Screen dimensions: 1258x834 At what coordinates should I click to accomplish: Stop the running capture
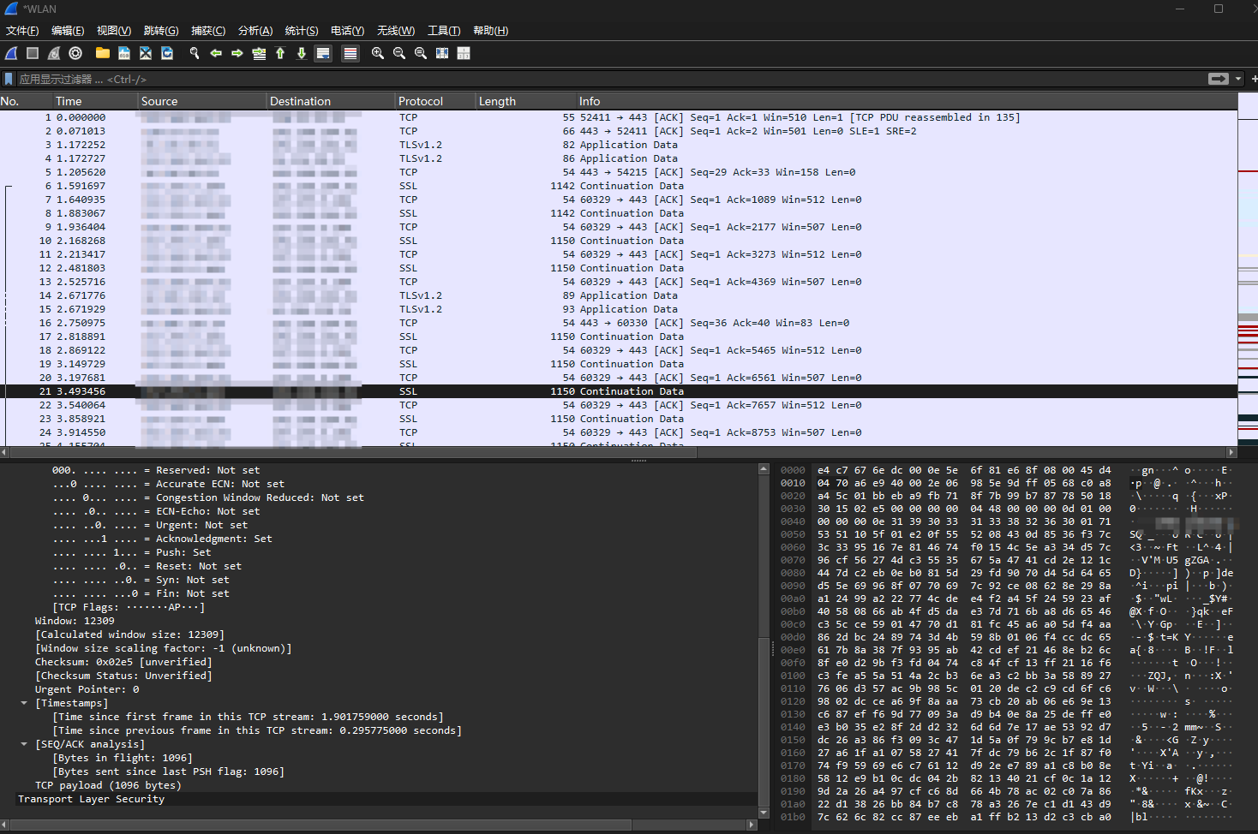[33, 53]
